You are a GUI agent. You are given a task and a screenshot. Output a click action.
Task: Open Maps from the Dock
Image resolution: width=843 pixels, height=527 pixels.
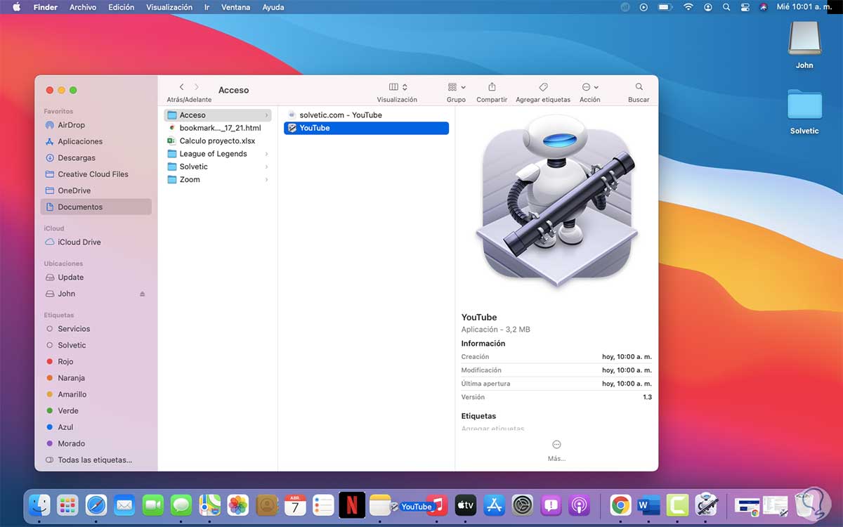pos(209,505)
